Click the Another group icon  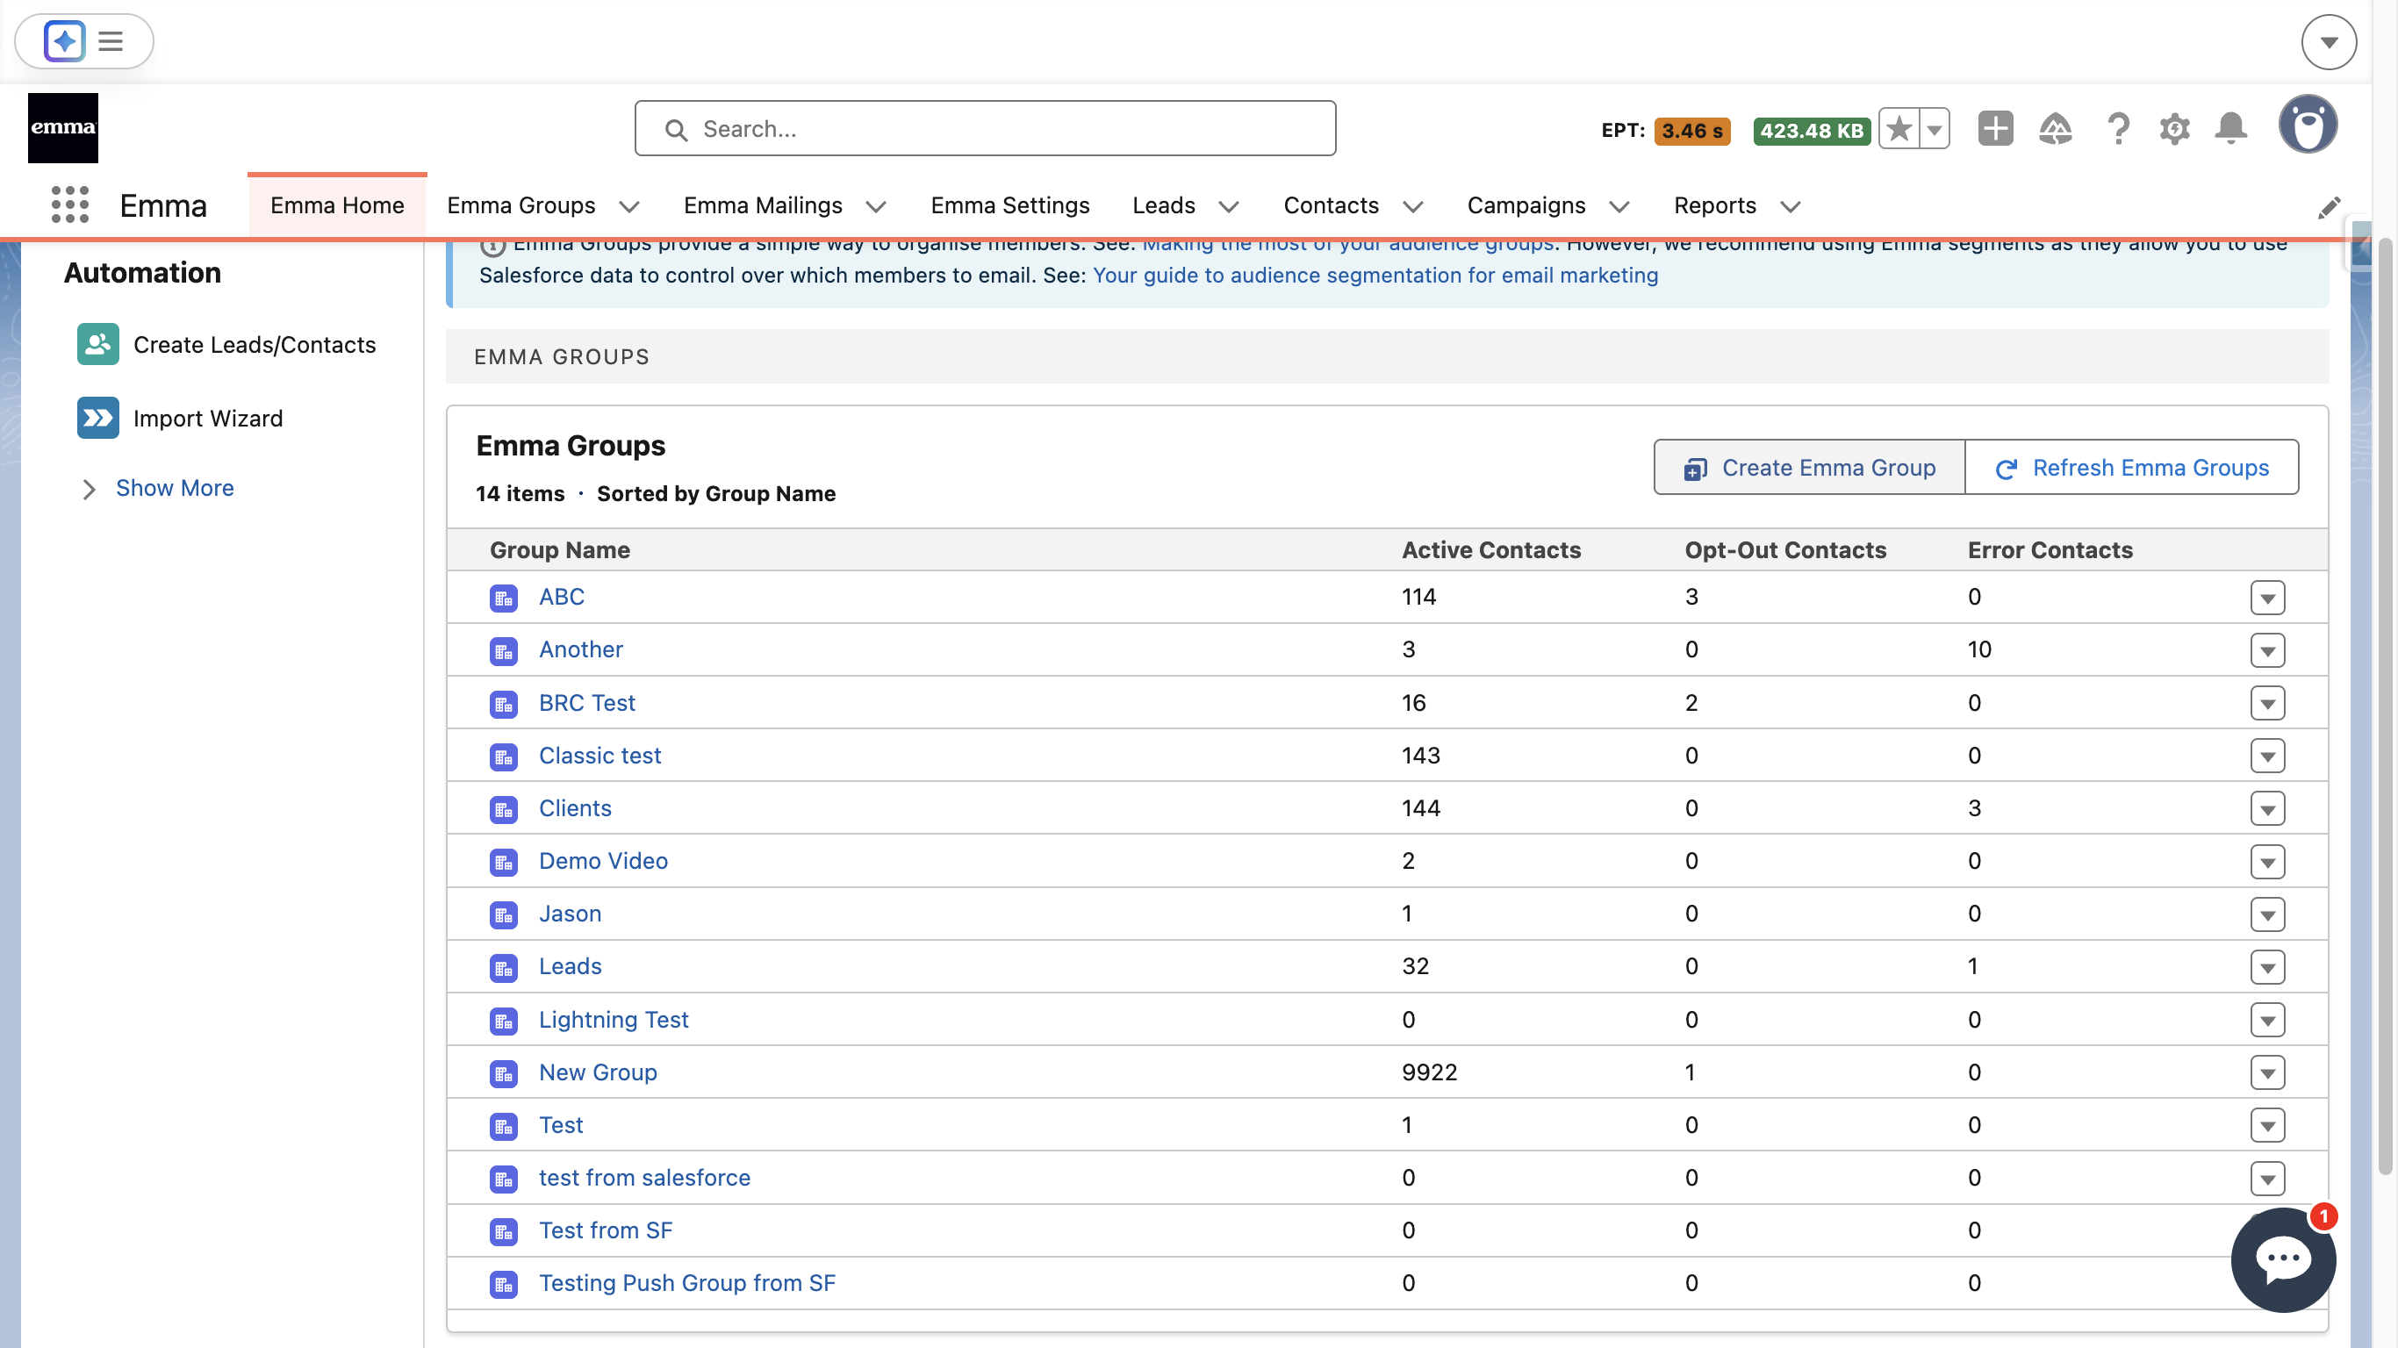point(504,650)
